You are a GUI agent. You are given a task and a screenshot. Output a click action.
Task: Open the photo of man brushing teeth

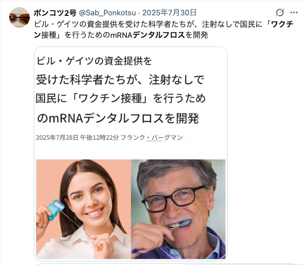[x=179, y=209]
